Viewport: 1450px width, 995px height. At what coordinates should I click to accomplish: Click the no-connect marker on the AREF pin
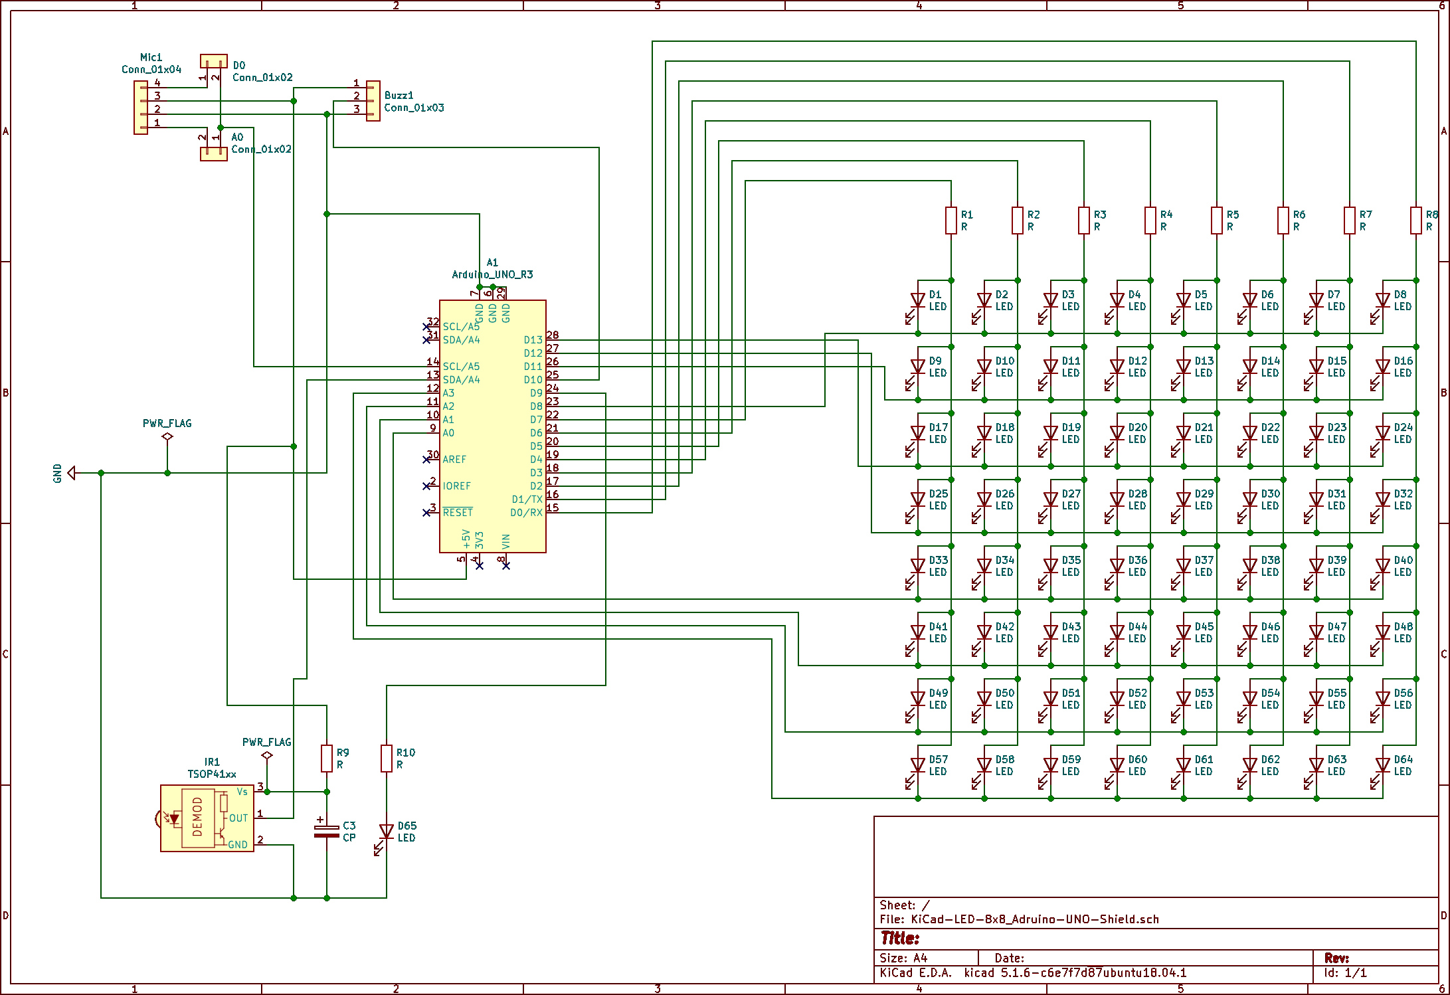[x=426, y=460]
